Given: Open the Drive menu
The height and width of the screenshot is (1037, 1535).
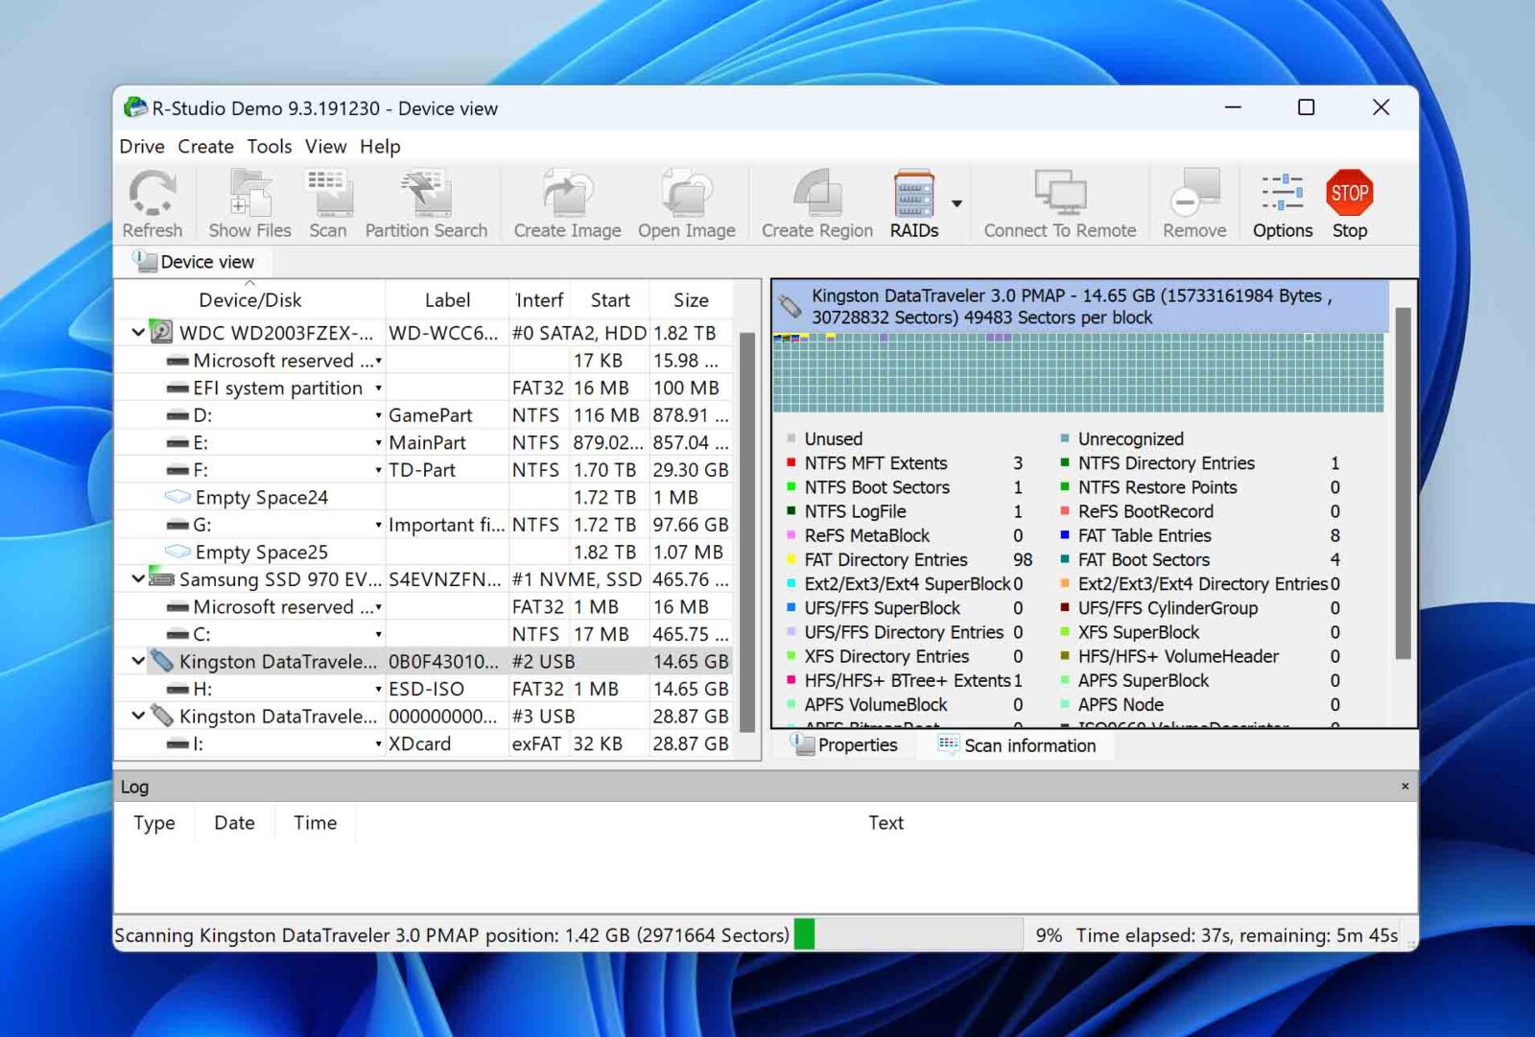Looking at the screenshot, I should [x=141, y=146].
